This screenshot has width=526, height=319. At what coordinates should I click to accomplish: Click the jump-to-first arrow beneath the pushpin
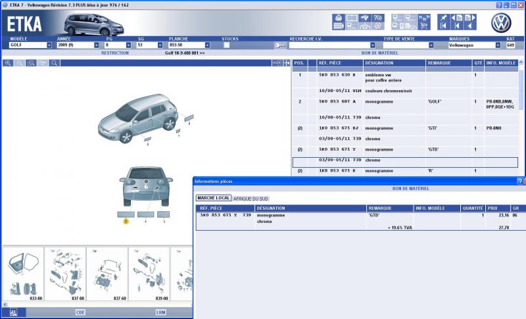point(444,26)
